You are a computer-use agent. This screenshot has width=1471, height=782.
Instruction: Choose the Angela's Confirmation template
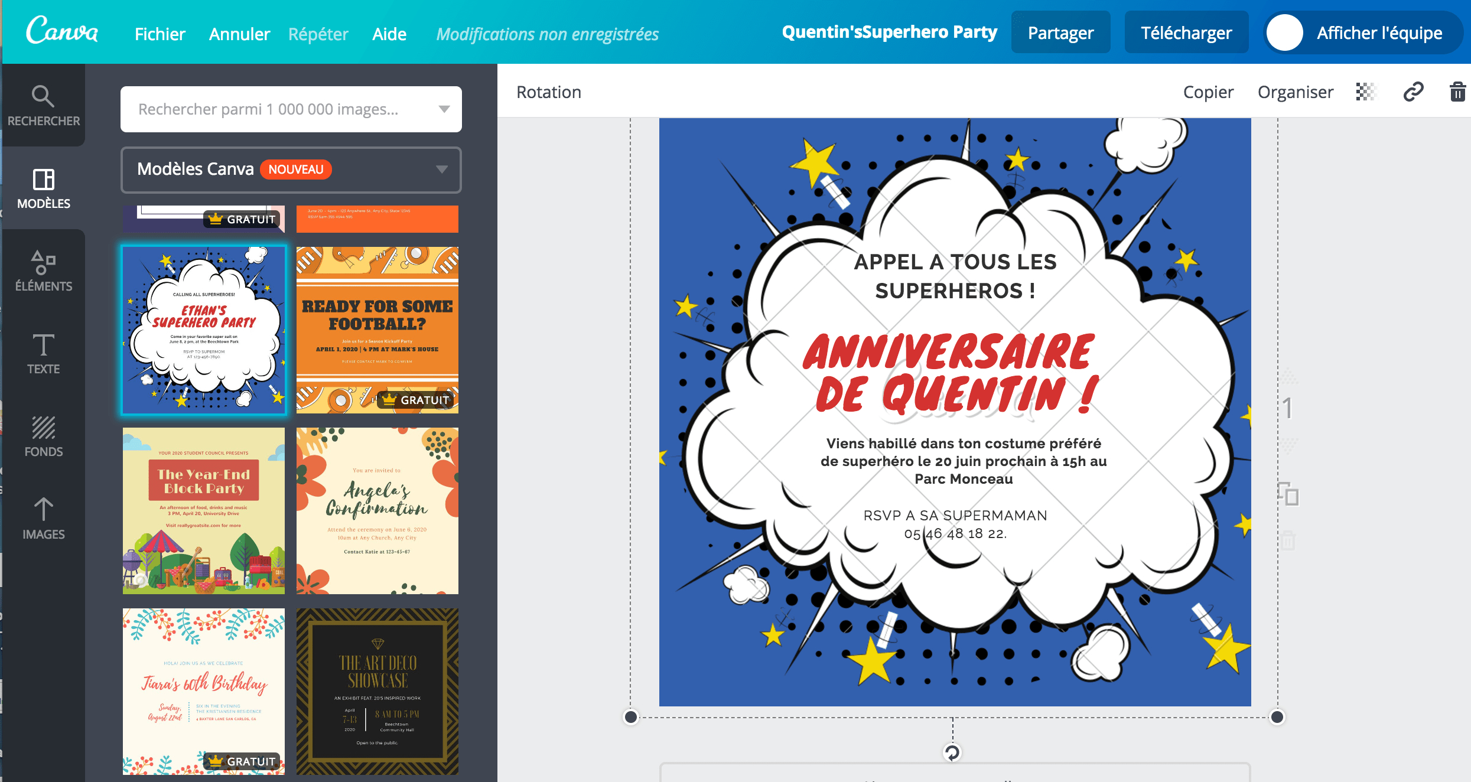pyautogui.click(x=377, y=510)
